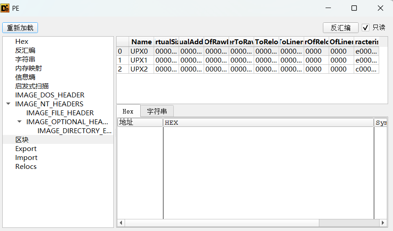Select IMAGE_DOS_HEADER in the tree
Viewport: 393px width, 231px height.
pos(50,95)
